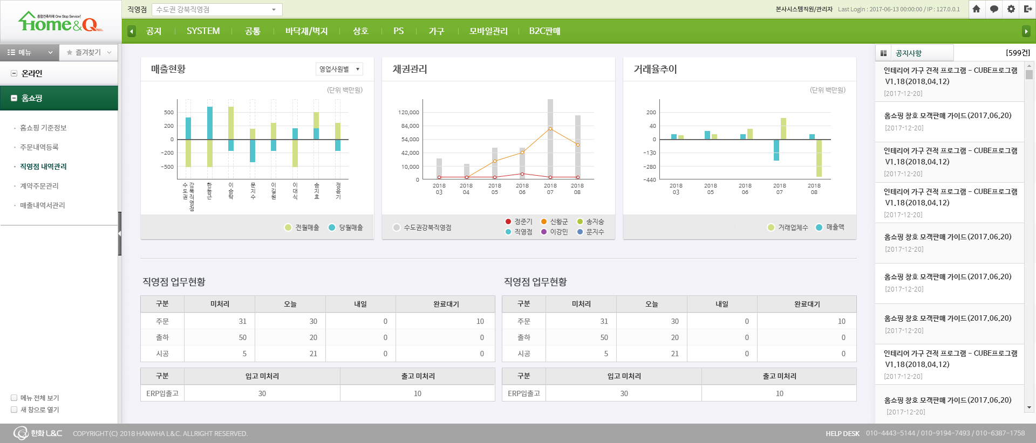Open the 영업사원별 dropdown

[339, 69]
